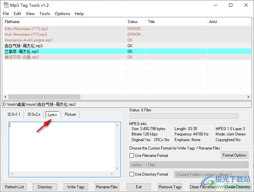
Task: Click Clean Filenames button
Action: (203, 187)
